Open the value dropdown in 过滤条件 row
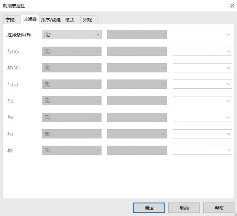Image resolution: width=237 pixels, height=216 pixels. click(x=202, y=34)
